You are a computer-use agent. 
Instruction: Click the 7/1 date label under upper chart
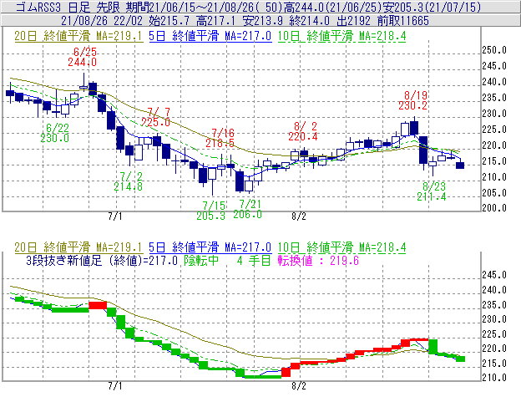115,216
